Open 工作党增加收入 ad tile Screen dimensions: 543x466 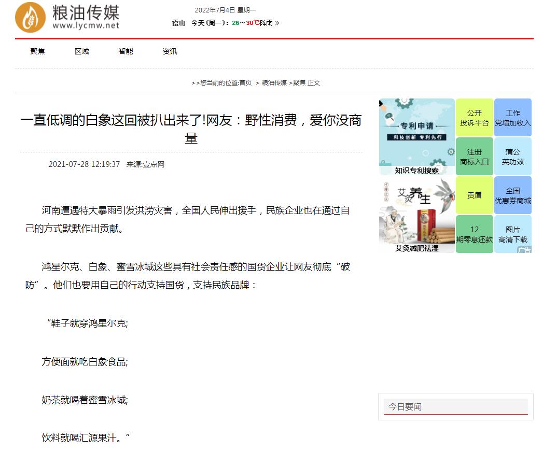click(513, 118)
